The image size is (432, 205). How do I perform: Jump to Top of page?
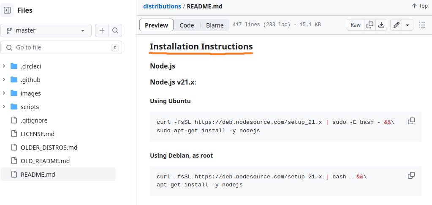tap(420, 6)
